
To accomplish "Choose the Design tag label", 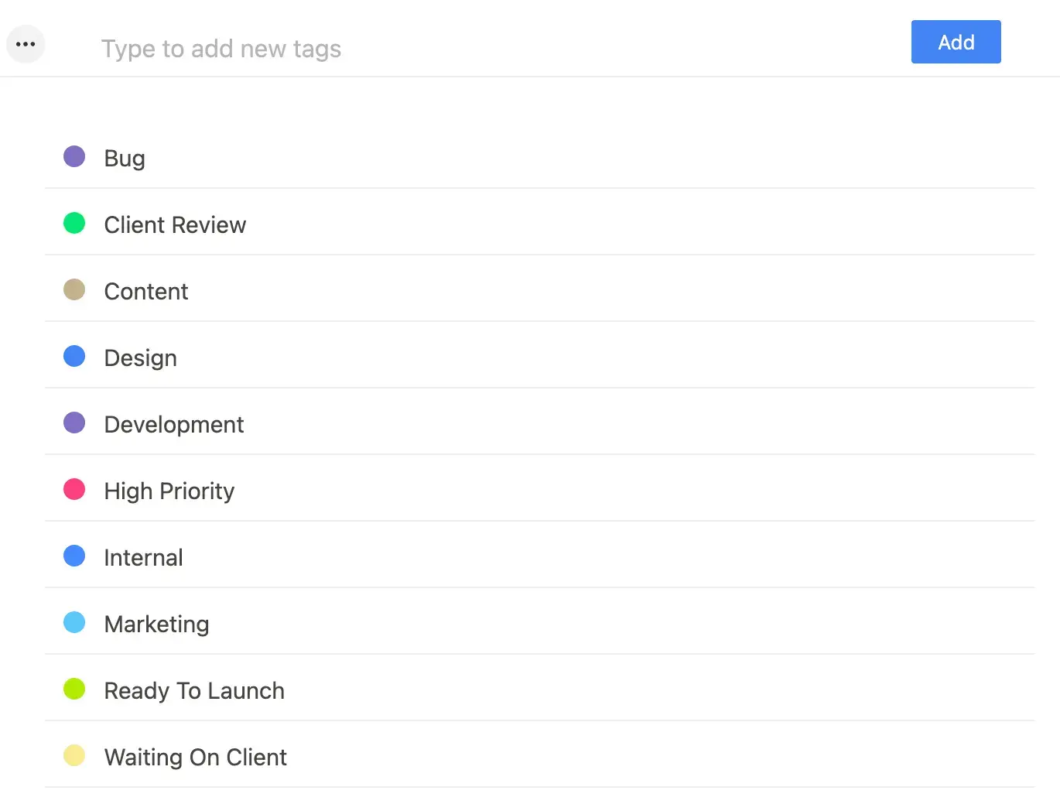I will [140, 358].
